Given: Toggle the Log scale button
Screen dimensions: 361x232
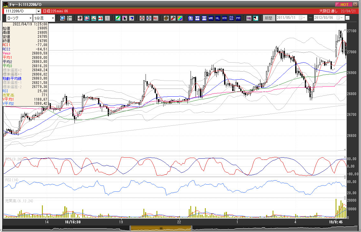Looking at the screenshot, I should pyautogui.click(x=249, y=18).
